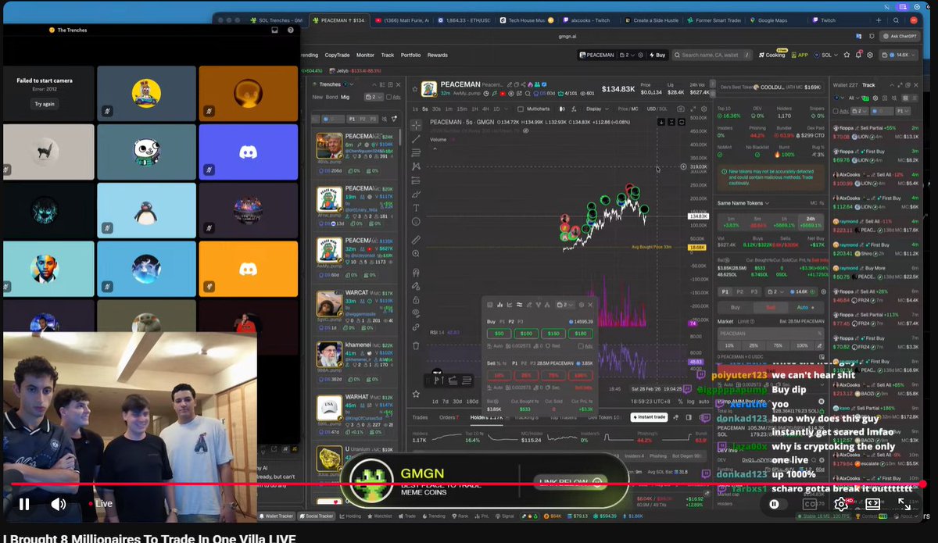Open settings gear in floating trade widget
This screenshot has width=938, height=543.
[580, 305]
